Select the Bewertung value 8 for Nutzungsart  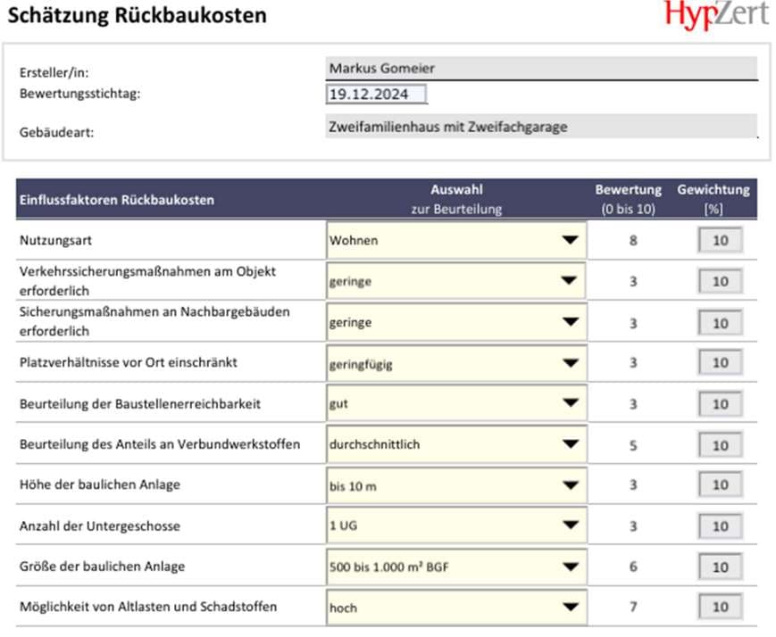pyautogui.click(x=633, y=240)
